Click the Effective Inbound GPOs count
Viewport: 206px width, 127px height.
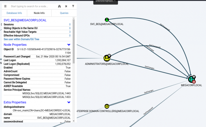click(70, 36)
